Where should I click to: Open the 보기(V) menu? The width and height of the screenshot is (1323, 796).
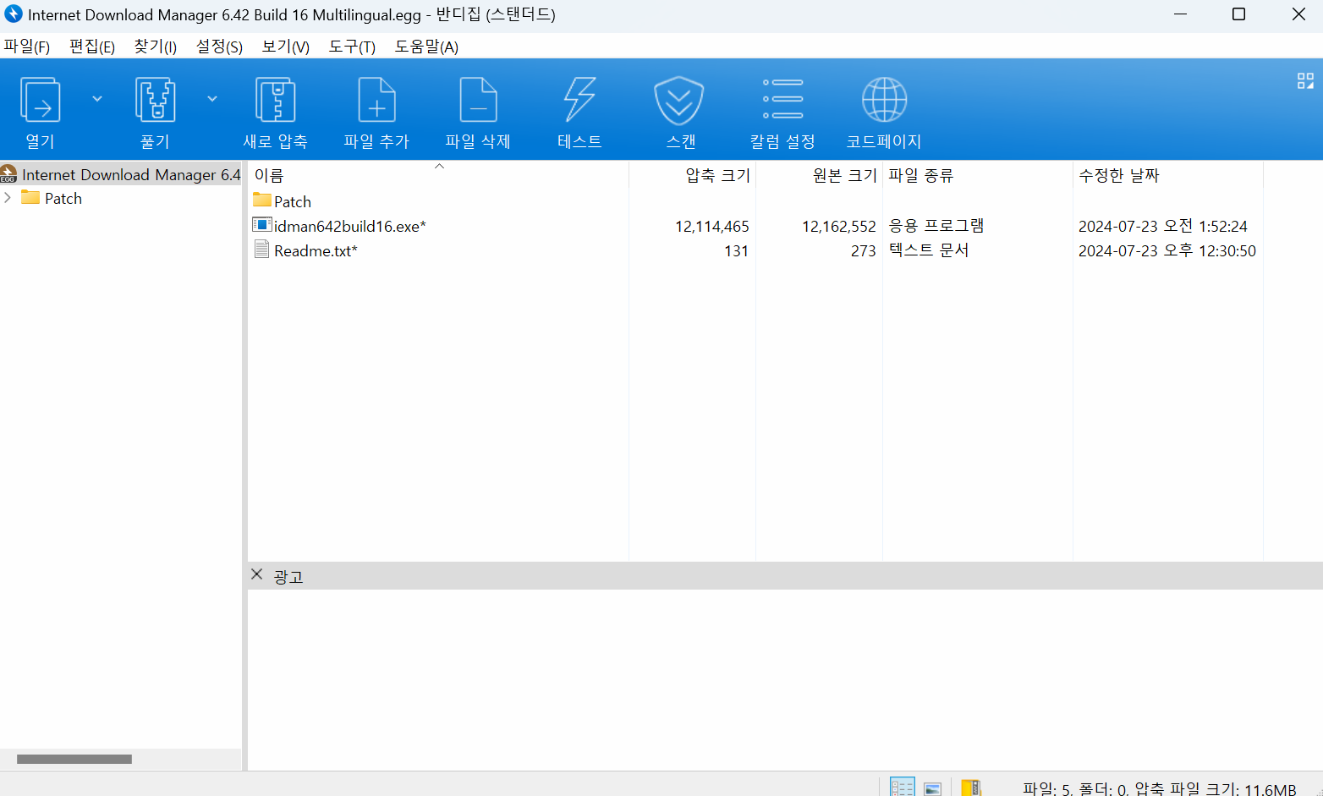click(x=285, y=47)
